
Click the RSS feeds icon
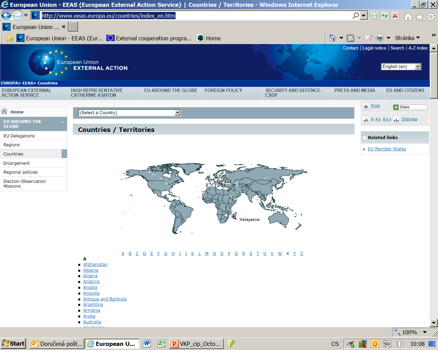point(350,38)
